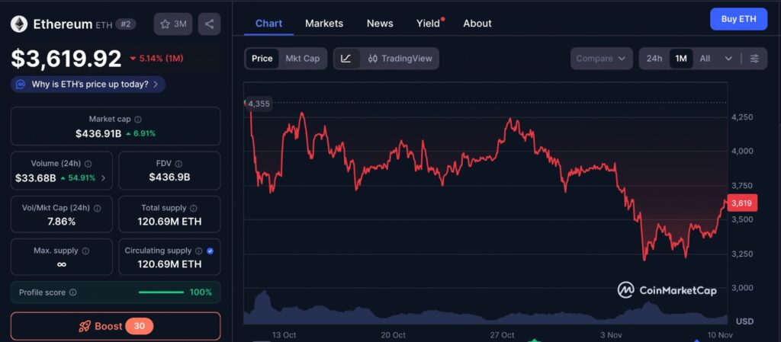781x342 pixels.
Task: Click the 13 Oct axis label
Action: click(284, 335)
